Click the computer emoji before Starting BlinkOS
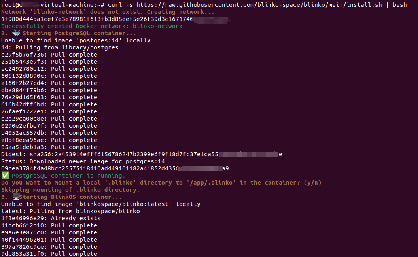The image size is (418, 257). pyautogui.click(x=16, y=197)
